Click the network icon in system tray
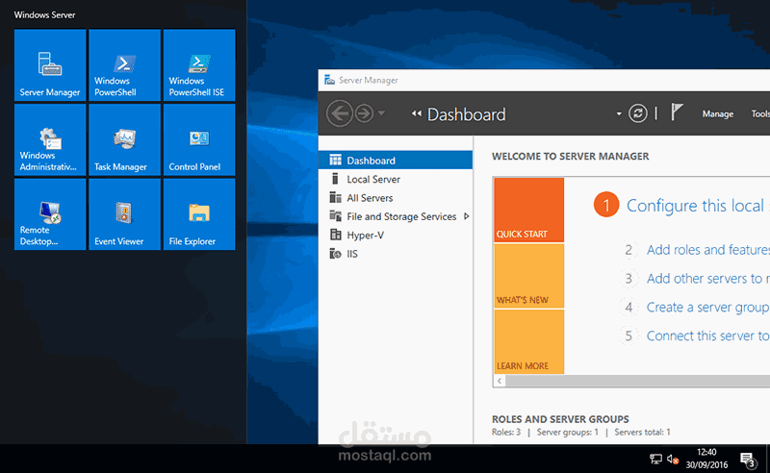Screen dimensions: 770x473 point(655,460)
